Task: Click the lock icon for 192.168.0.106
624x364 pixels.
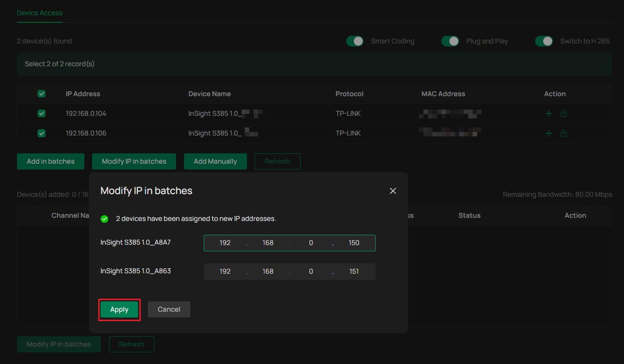Action: coord(564,133)
